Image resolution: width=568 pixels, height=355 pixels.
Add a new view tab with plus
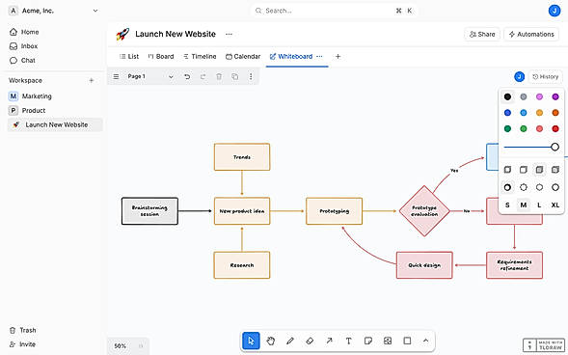click(x=338, y=56)
